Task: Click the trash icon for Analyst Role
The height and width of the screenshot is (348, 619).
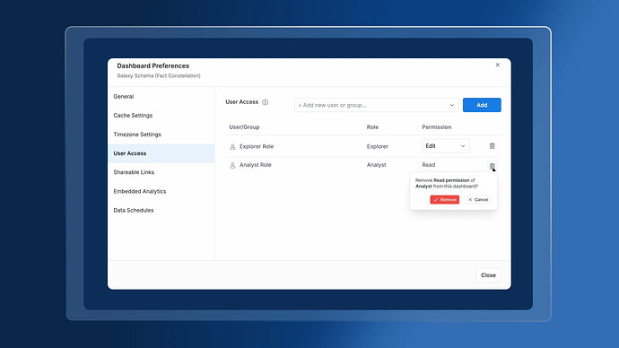Action: tap(492, 166)
